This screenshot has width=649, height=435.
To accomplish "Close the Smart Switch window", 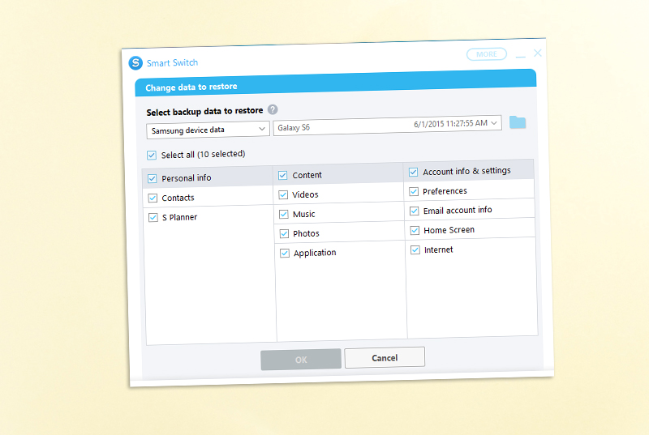I will tap(538, 53).
